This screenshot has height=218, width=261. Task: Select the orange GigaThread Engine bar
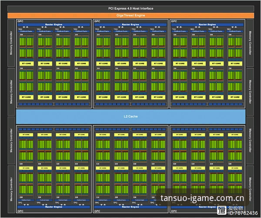click(x=130, y=15)
